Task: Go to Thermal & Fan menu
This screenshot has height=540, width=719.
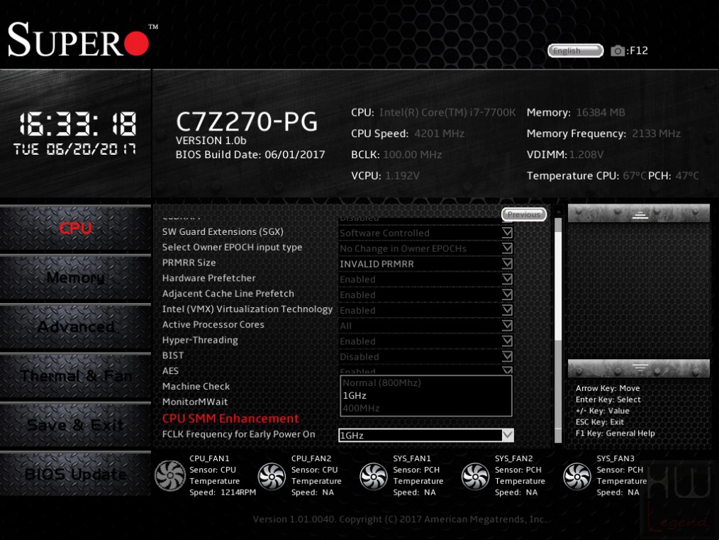Action: (x=76, y=376)
